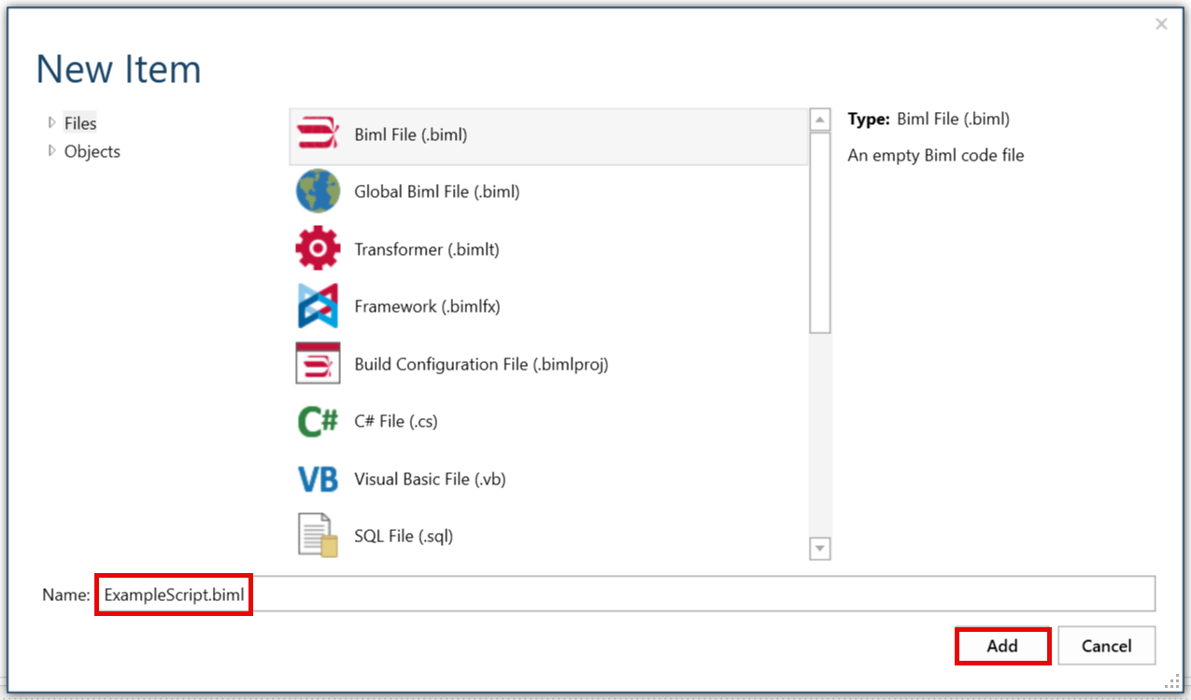This screenshot has width=1191, height=700.
Task: Click the Global Biml File globe icon
Action: 318,192
